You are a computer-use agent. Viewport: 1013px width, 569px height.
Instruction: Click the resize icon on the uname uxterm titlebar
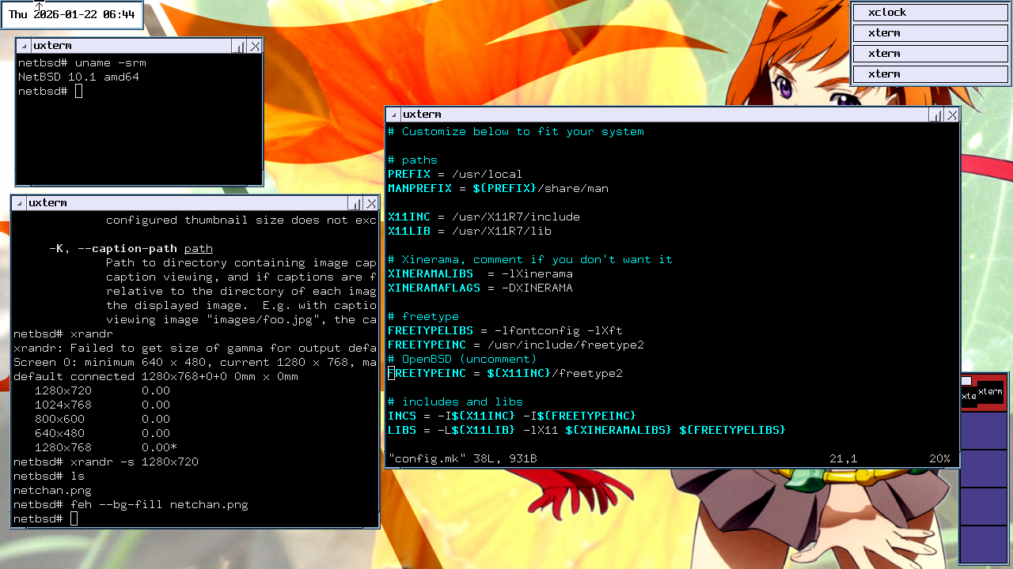(239, 47)
